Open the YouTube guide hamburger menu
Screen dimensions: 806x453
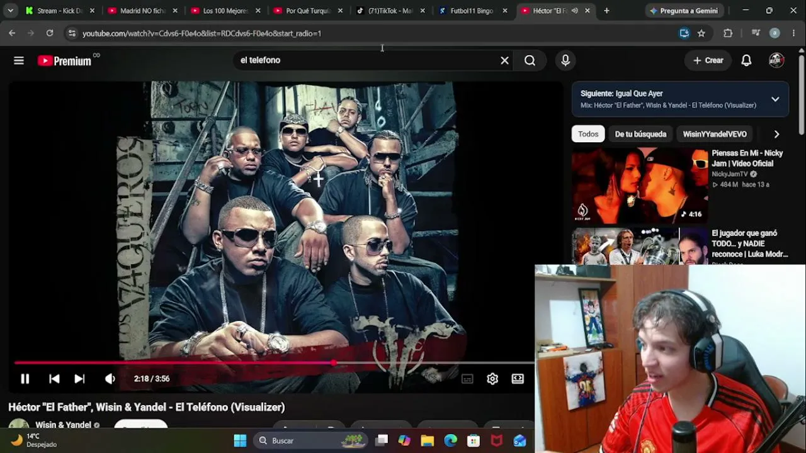19,60
